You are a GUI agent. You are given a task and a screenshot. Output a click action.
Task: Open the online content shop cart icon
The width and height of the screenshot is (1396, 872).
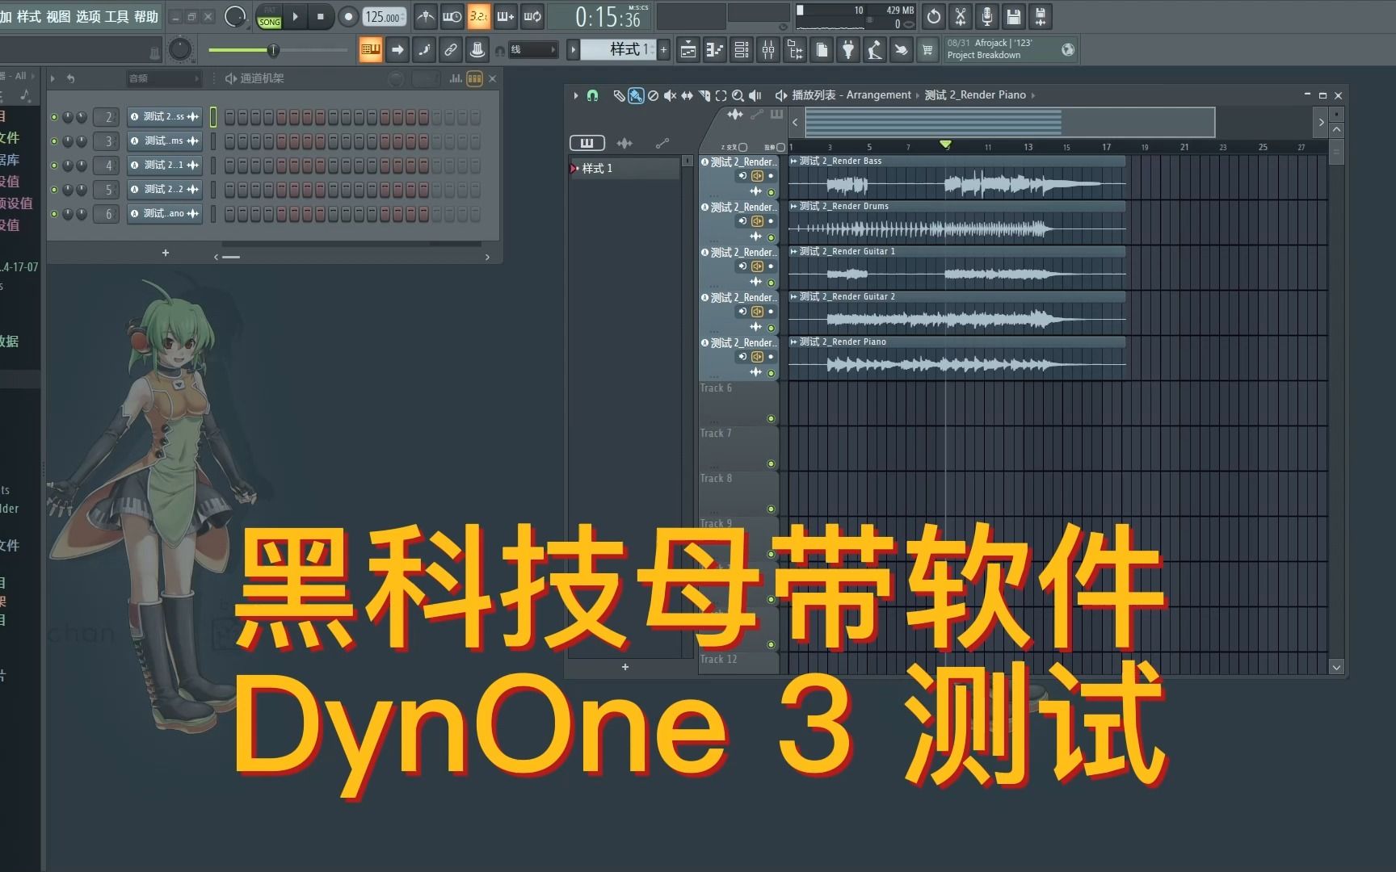tap(927, 50)
